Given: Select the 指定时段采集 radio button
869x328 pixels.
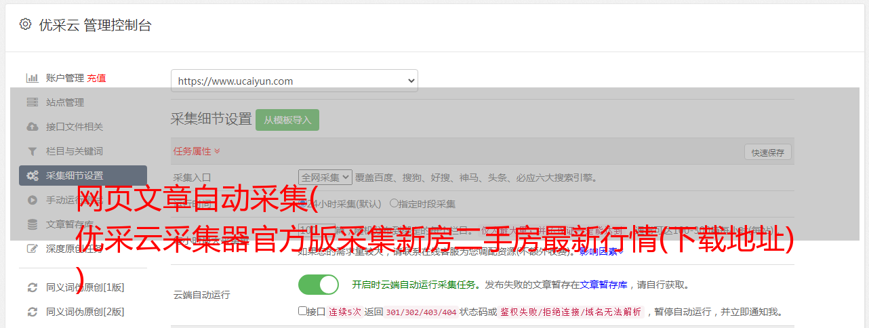Looking at the screenshot, I should click(x=394, y=203).
